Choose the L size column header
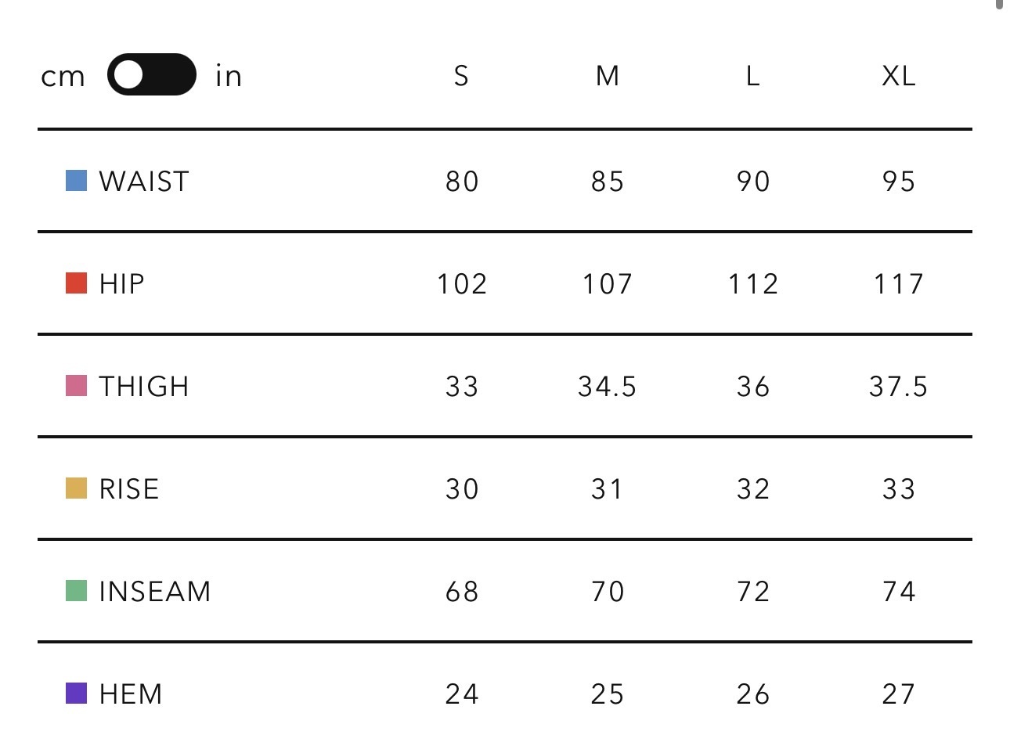 pyautogui.click(x=752, y=76)
